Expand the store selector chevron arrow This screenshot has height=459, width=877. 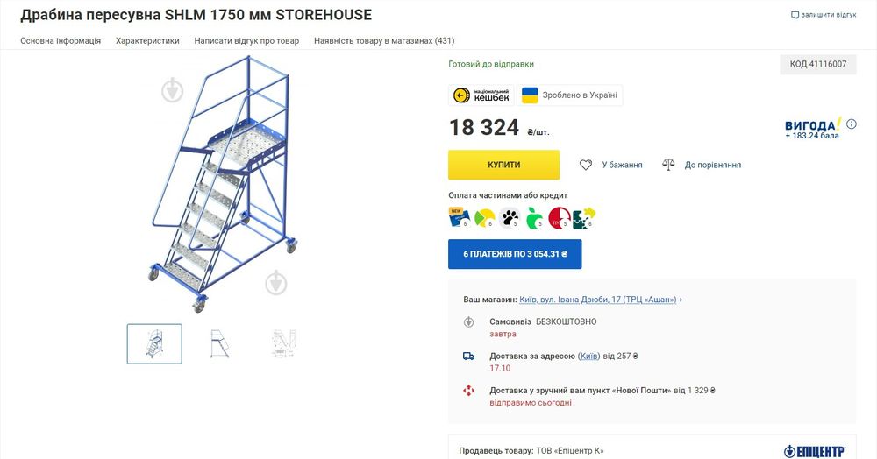click(x=681, y=300)
